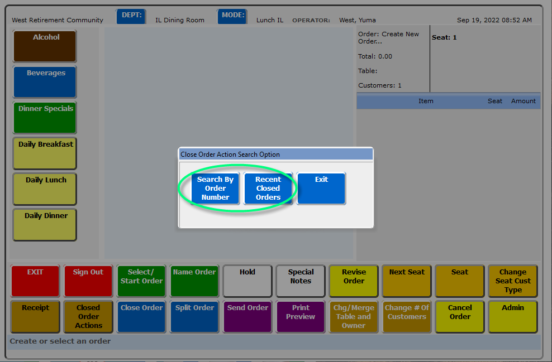Choose Dinner Specials category
This screenshot has width=552, height=362.
[x=45, y=117]
